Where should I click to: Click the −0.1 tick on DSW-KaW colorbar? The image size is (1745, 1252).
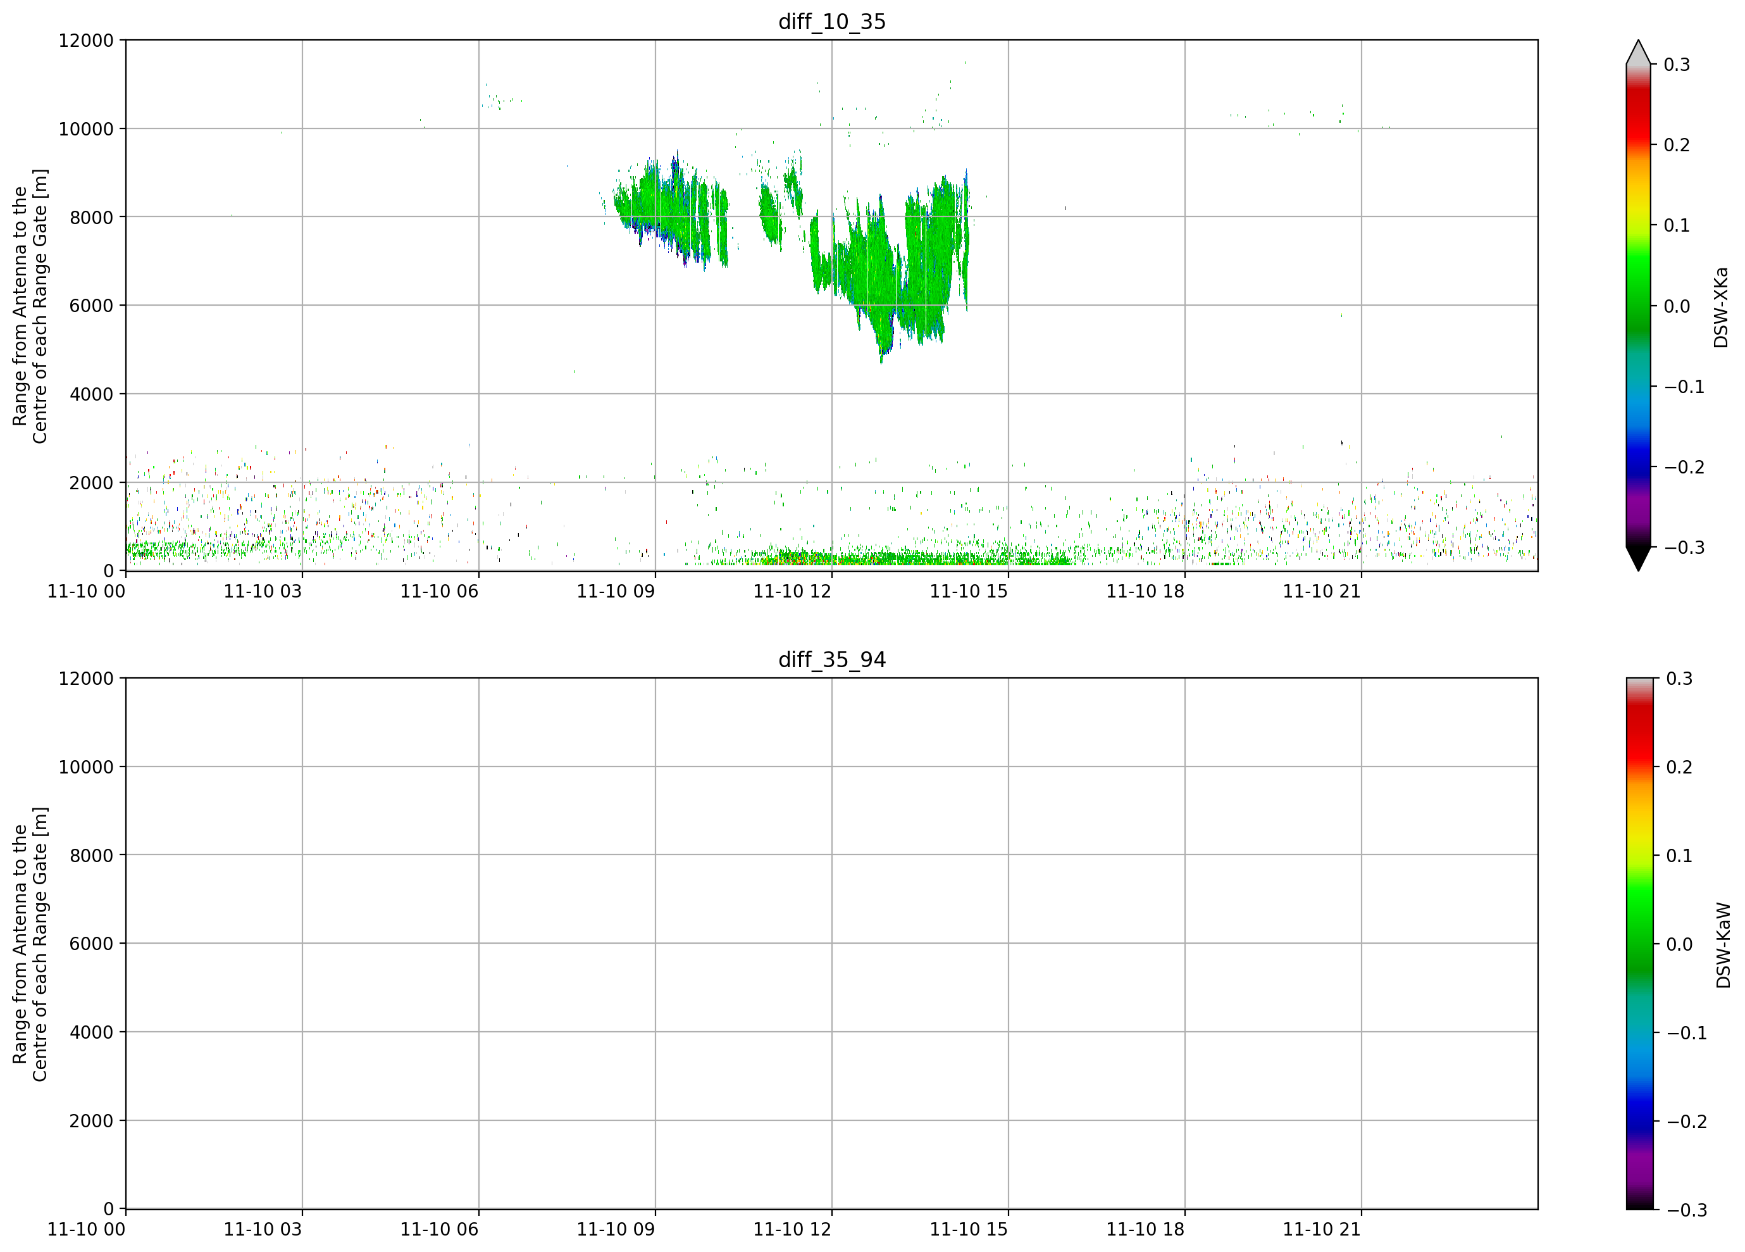click(1687, 1033)
